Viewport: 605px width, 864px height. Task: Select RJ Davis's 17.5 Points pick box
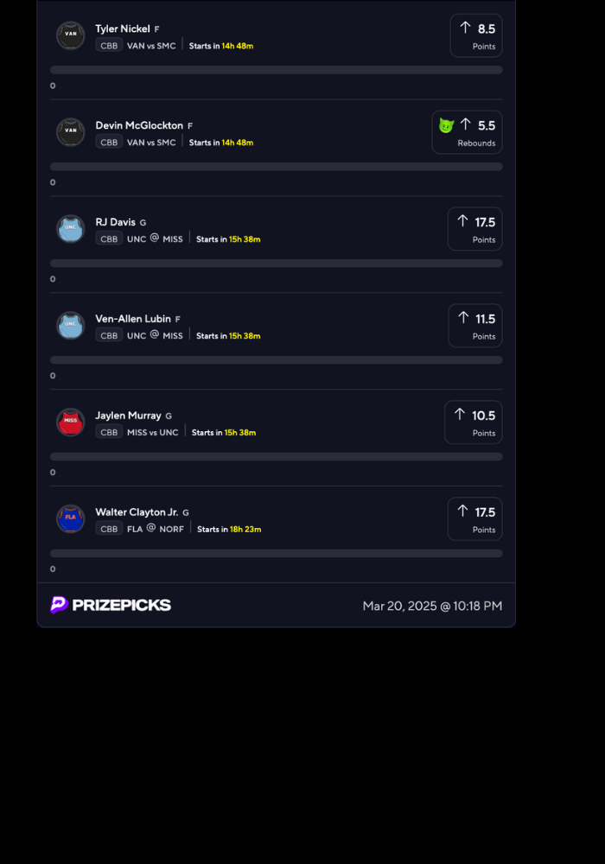474,229
